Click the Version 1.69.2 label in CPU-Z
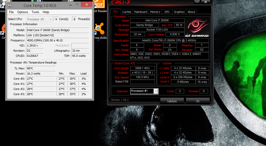Screen dimensions: 266x146 (120, 100)
